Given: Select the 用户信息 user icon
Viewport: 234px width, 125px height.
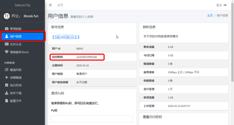Looking at the screenshot, I should point(7,36).
